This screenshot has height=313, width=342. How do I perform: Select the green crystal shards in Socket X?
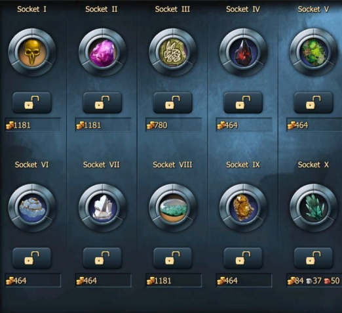coord(314,208)
